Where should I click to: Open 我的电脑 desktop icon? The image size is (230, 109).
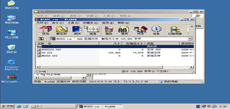[12, 20]
